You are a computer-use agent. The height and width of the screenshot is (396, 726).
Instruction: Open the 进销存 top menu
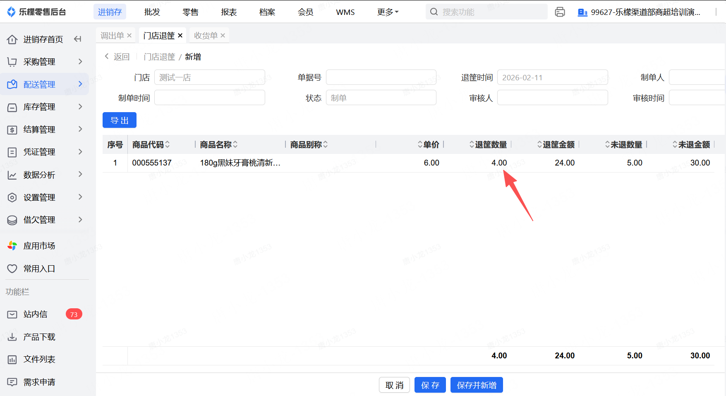click(x=110, y=12)
